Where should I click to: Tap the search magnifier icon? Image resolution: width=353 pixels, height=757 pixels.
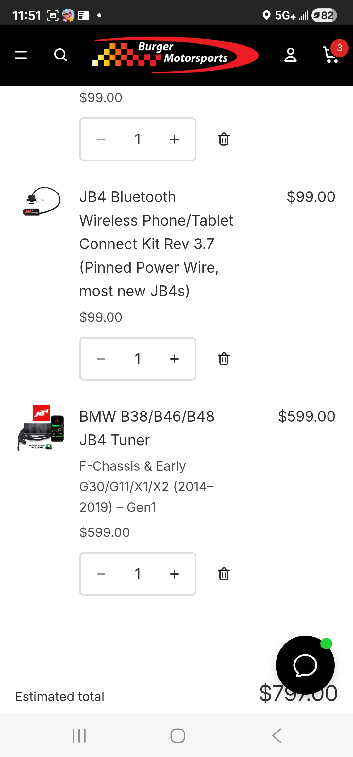[x=60, y=55]
